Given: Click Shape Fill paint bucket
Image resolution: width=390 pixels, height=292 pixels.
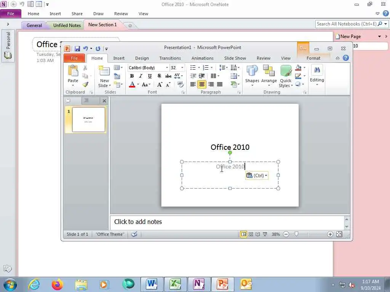Looking at the screenshot, I should coord(298,68).
